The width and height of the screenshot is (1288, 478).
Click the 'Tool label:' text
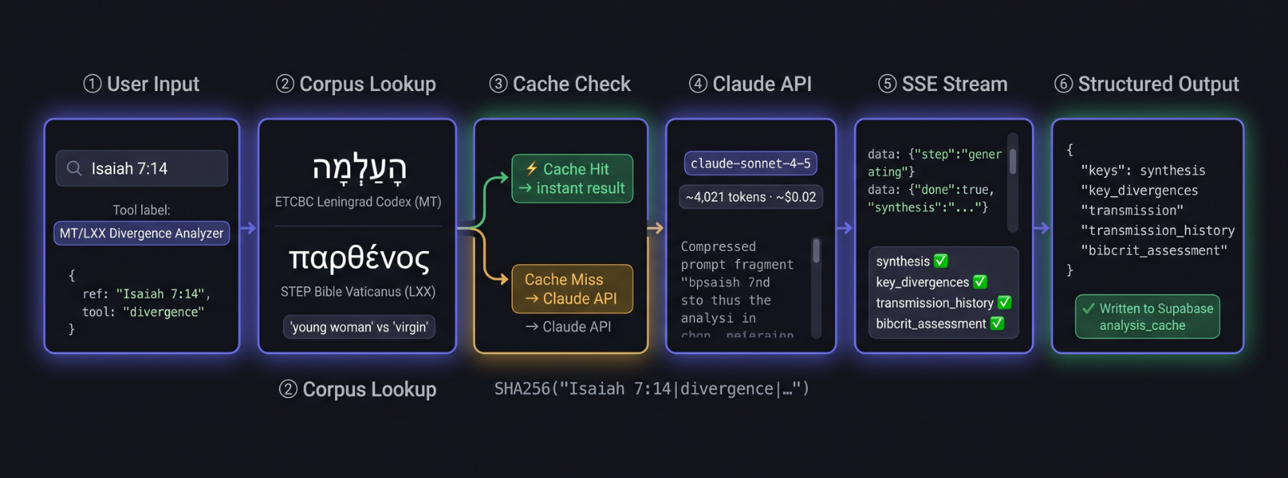[142, 210]
